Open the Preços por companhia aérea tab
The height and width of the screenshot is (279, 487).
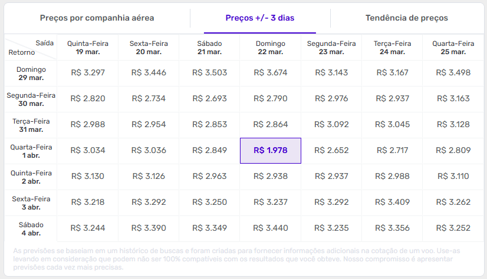point(97,18)
